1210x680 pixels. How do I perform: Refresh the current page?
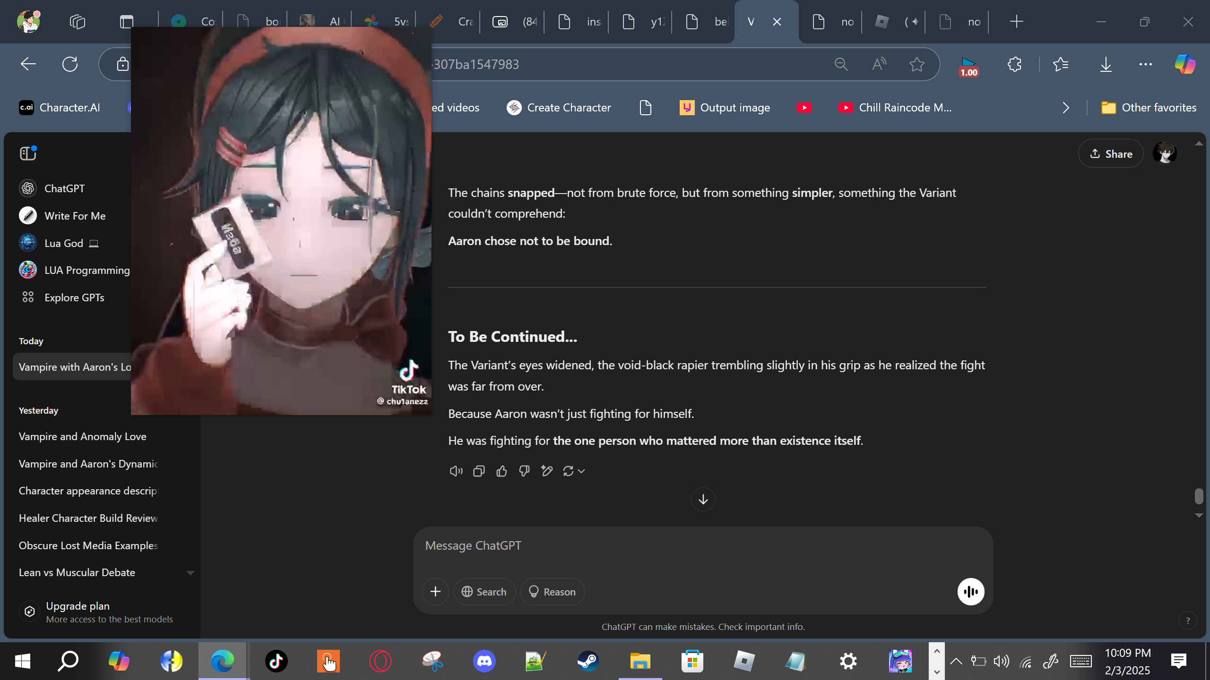pos(70,64)
